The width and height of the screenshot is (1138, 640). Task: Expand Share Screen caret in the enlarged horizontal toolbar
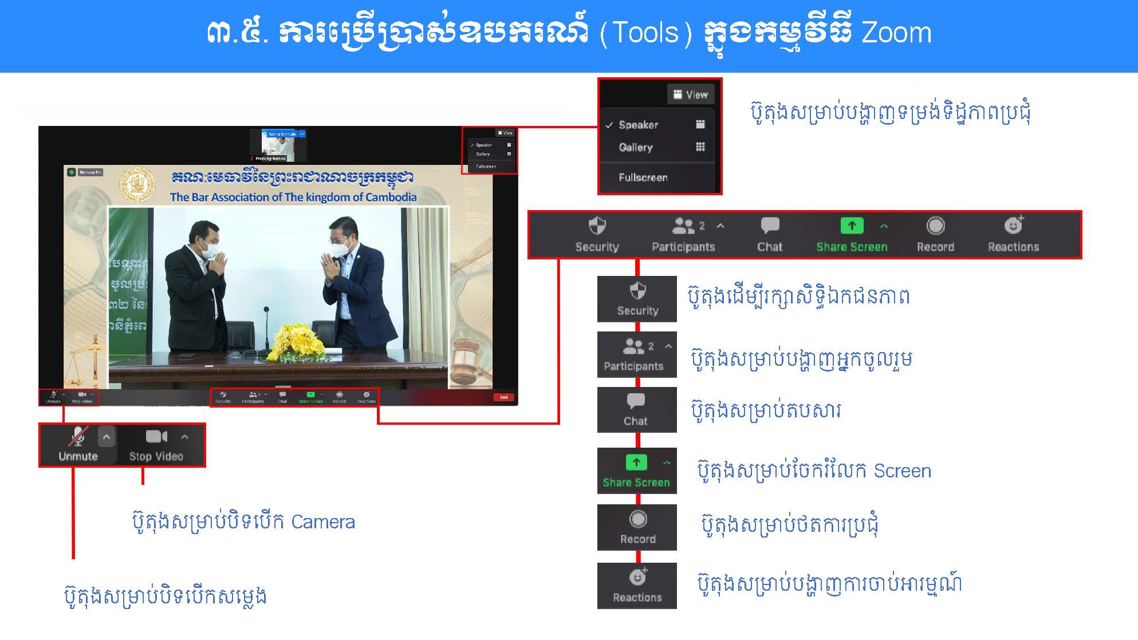[884, 226]
